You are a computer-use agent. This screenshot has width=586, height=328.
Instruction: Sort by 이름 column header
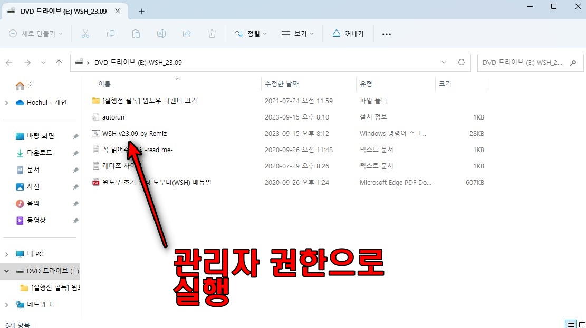(104, 84)
